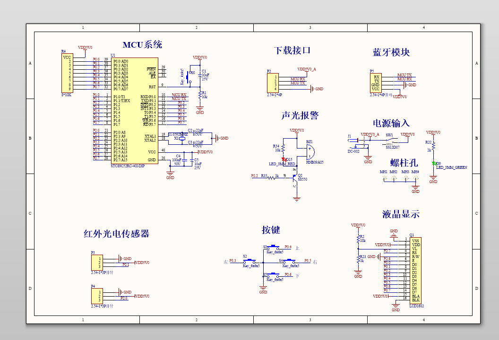Select the 下载接口 connector P2
This screenshot has height=340, width=499.
point(273,83)
